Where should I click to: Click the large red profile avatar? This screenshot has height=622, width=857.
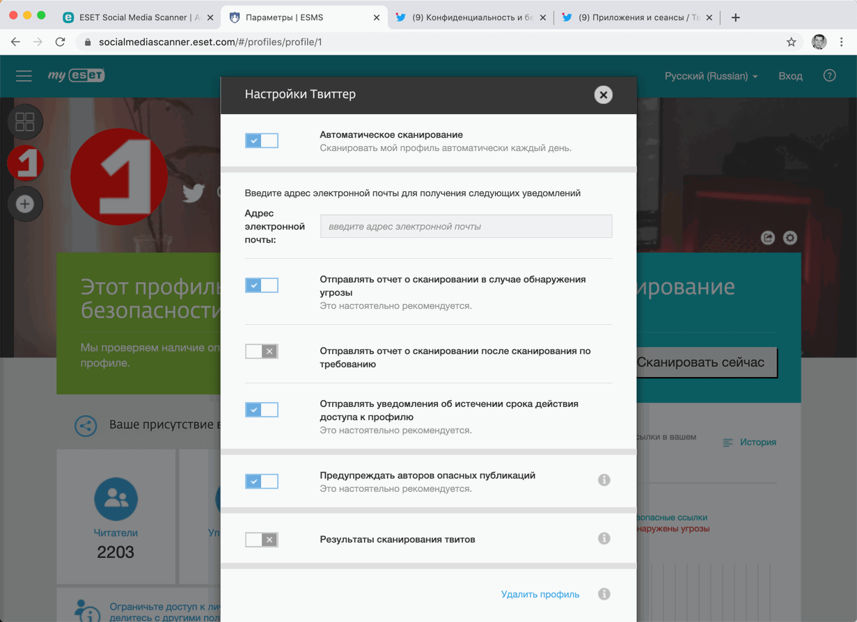[x=119, y=177]
